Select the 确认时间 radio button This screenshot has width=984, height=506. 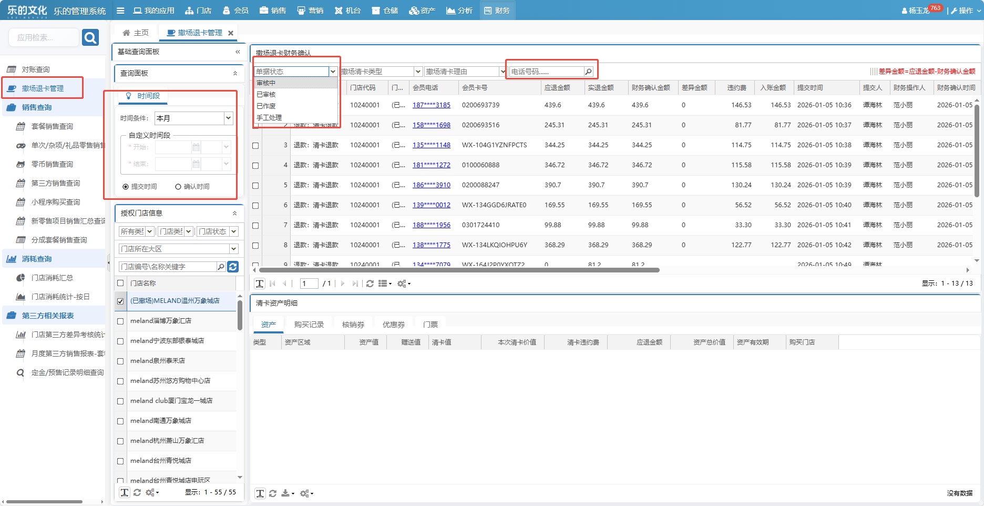tap(178, 187)
